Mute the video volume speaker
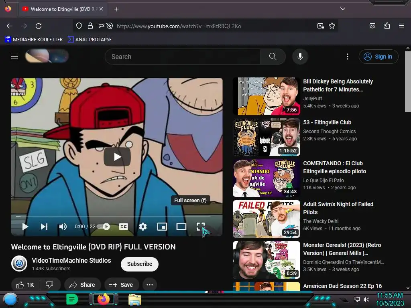411x308 pixels. point(63,227)
